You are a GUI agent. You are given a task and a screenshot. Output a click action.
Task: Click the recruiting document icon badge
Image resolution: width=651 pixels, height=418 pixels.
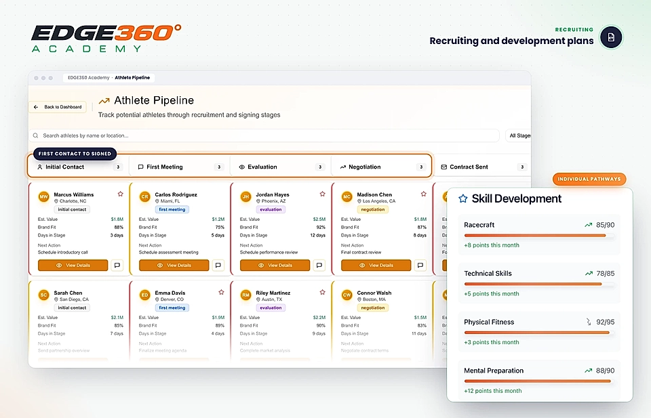click(611, 37)
